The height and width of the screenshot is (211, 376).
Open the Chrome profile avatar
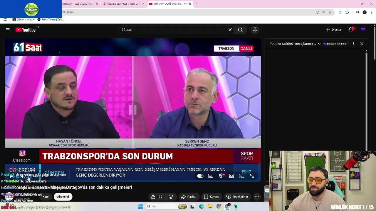click(365, 12)
